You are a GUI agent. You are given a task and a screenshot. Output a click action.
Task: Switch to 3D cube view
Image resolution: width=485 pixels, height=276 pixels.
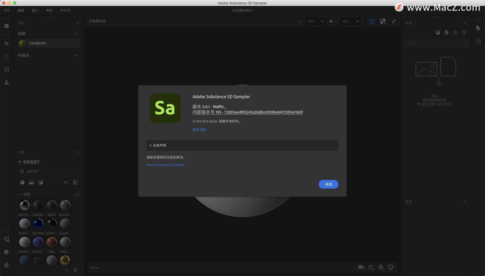(x=372, y=21)
